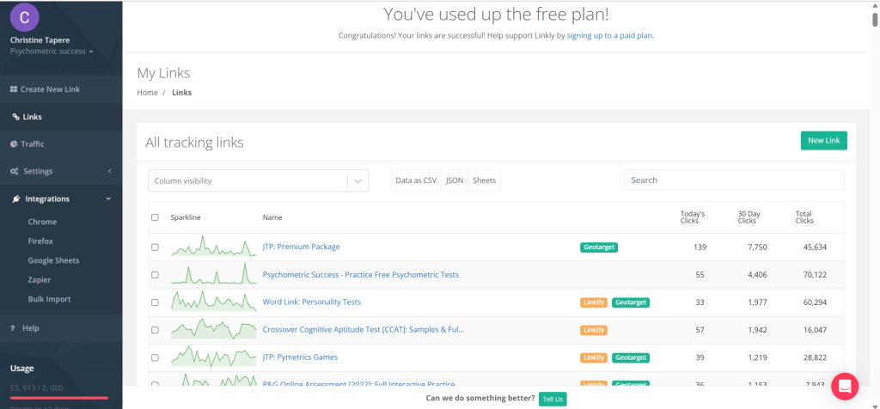This screenshot has width=880, height=409.
Task: Click the green New Link button
Action: 822,140
